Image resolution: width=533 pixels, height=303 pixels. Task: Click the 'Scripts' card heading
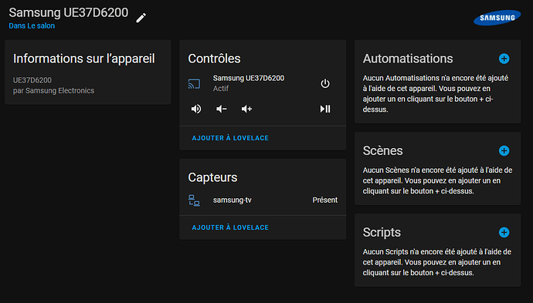(x=382, y=232)
